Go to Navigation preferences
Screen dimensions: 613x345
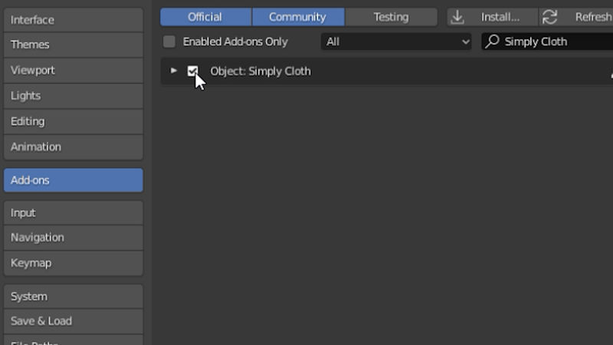coord(73,238)
